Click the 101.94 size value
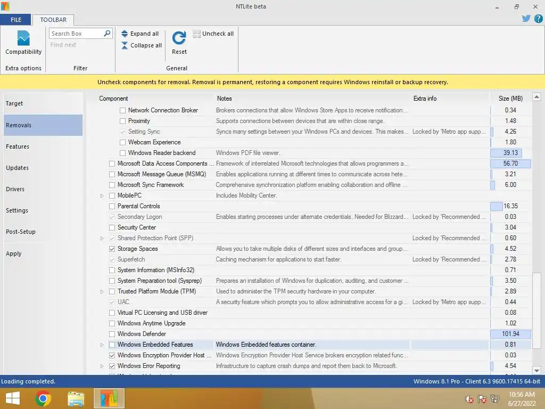Screen dimensions: 545x409 pyautogui.click(x=510, y=334)
